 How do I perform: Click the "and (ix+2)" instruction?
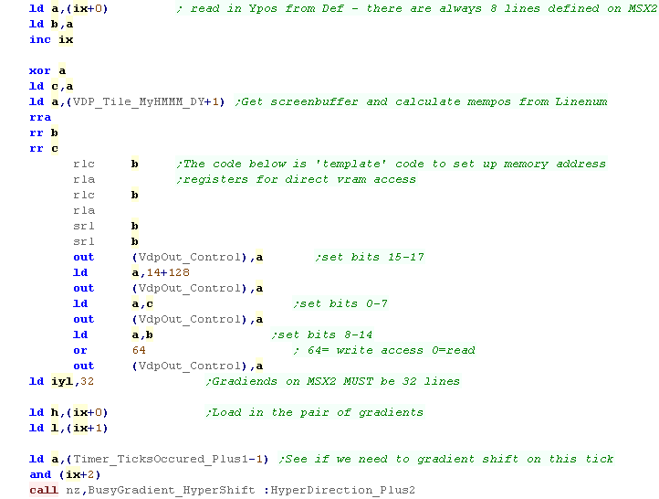65,474
